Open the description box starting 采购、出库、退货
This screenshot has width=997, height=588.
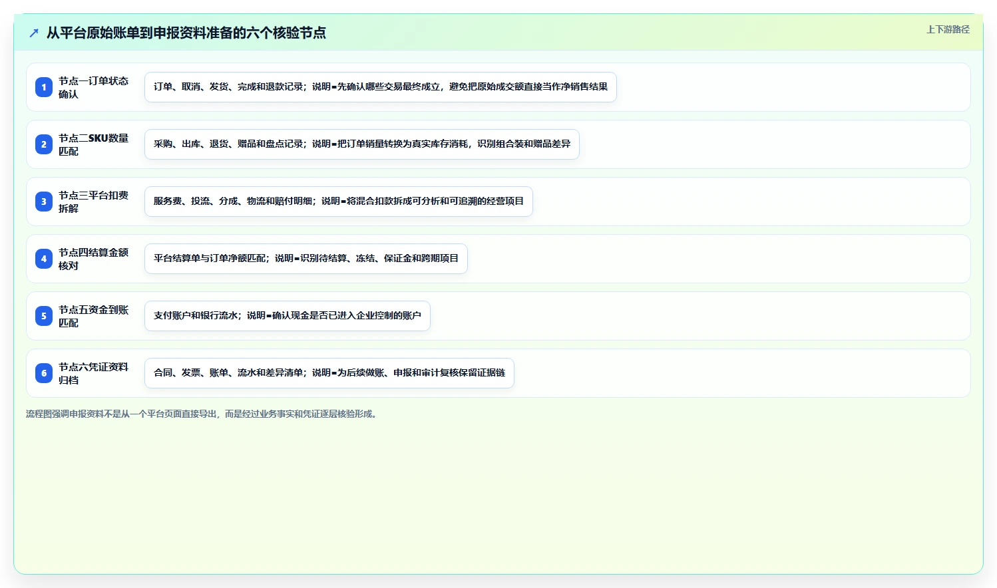pos(362,144)
